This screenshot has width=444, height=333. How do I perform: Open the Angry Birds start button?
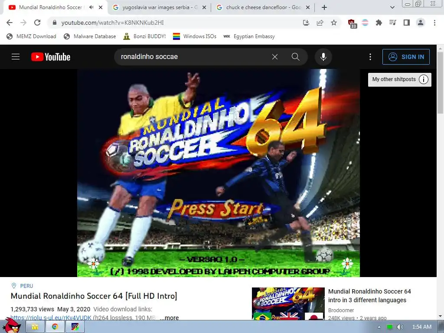[x=12, y=325]
